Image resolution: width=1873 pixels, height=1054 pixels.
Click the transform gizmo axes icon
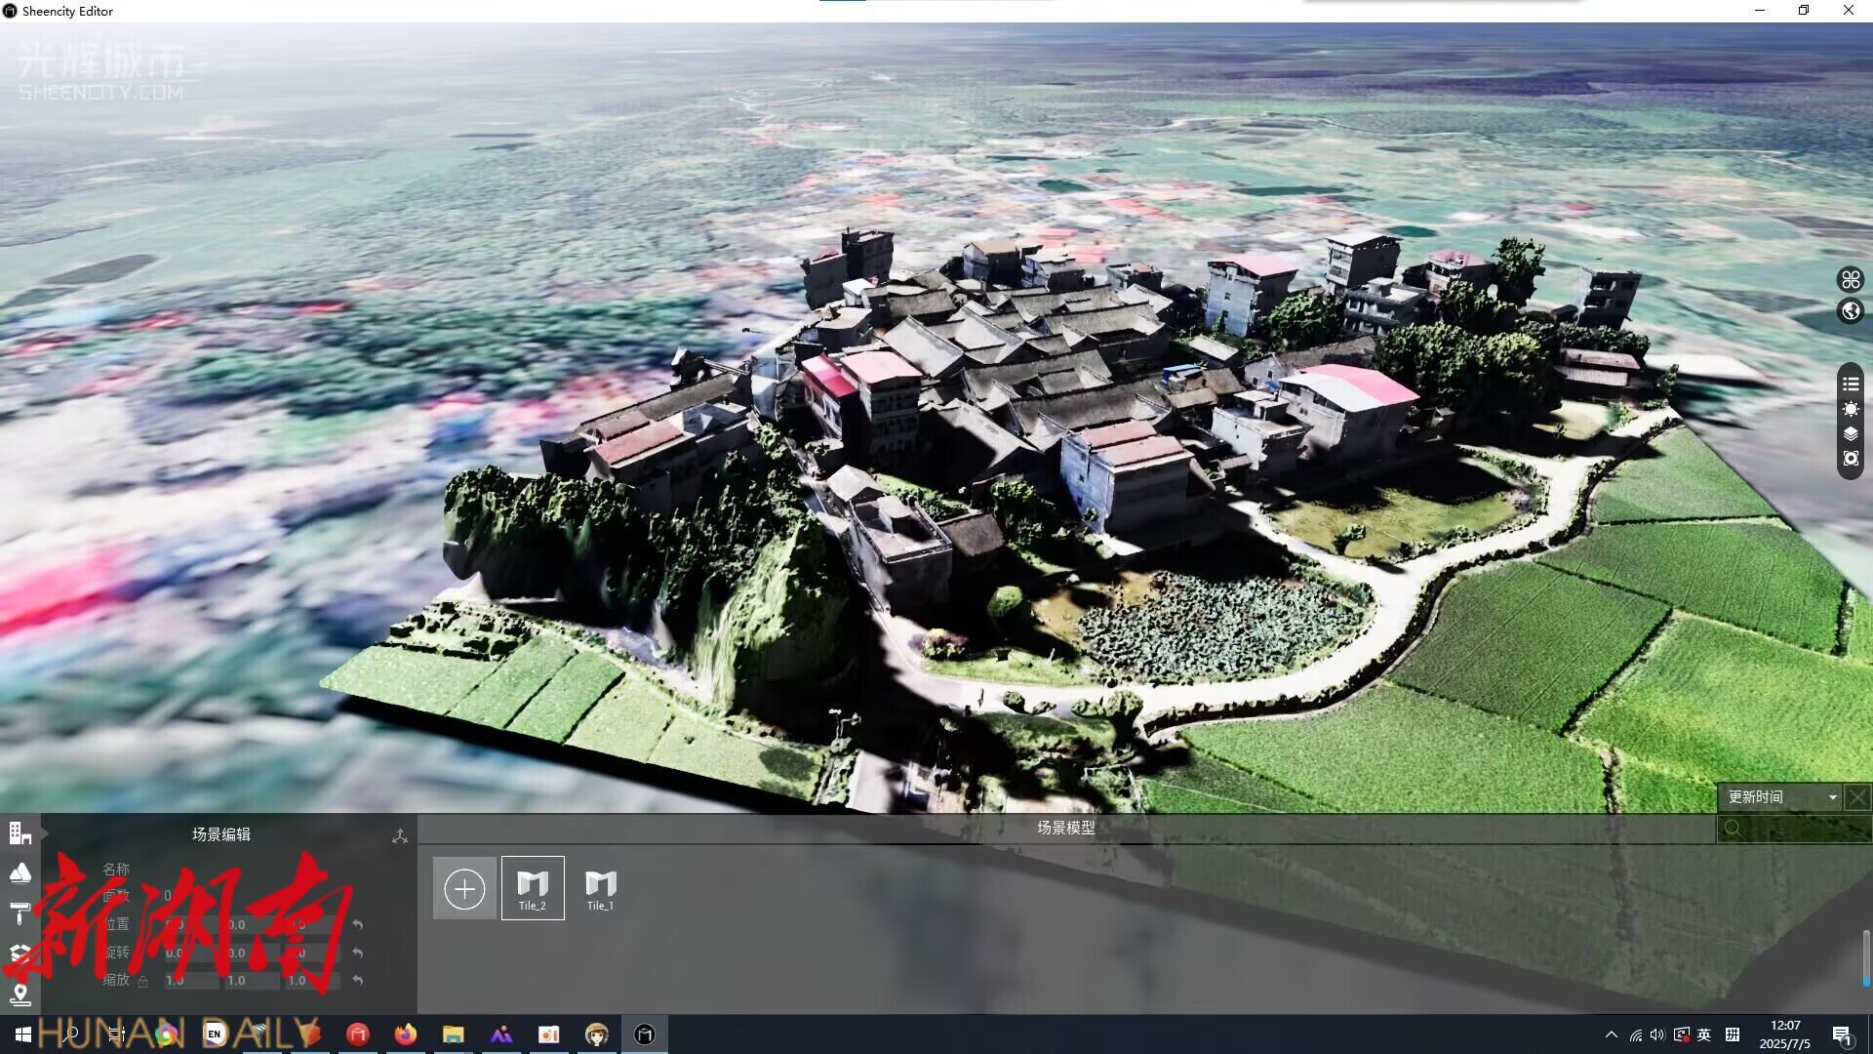(x=400, y=836)
